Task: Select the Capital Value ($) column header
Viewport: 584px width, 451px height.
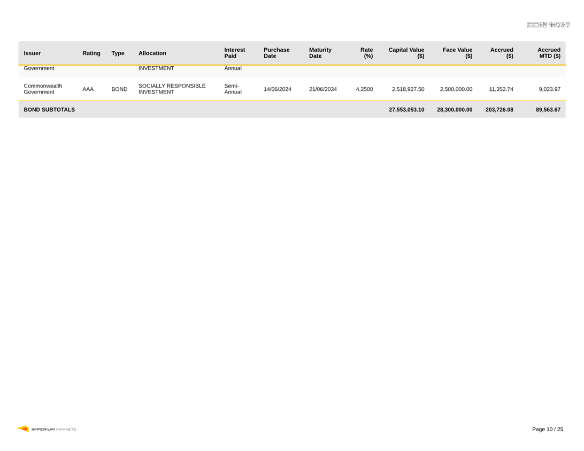Action: [x=406, y=53]
